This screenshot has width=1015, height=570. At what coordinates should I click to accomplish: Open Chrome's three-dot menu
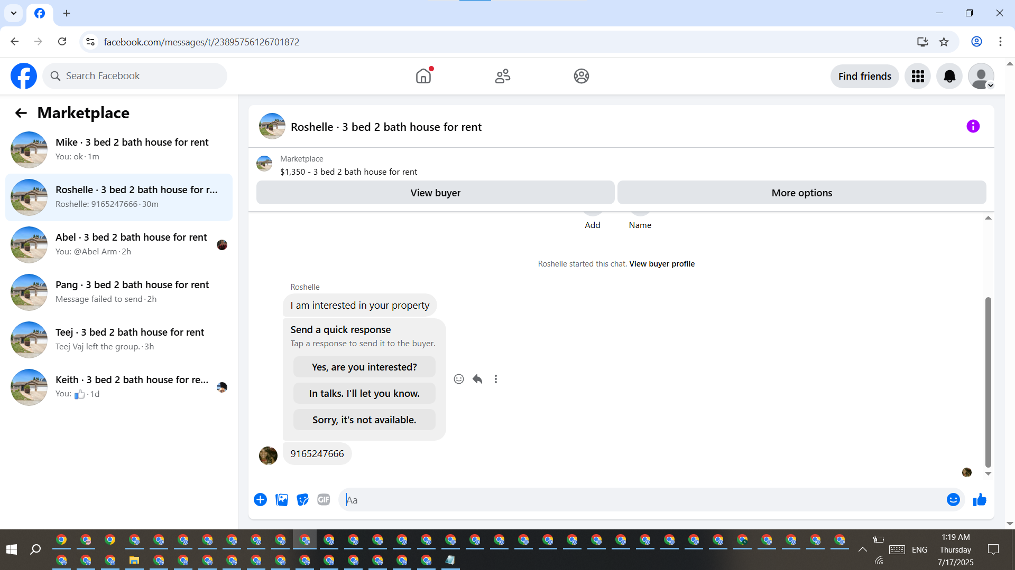pos(1000,42)
